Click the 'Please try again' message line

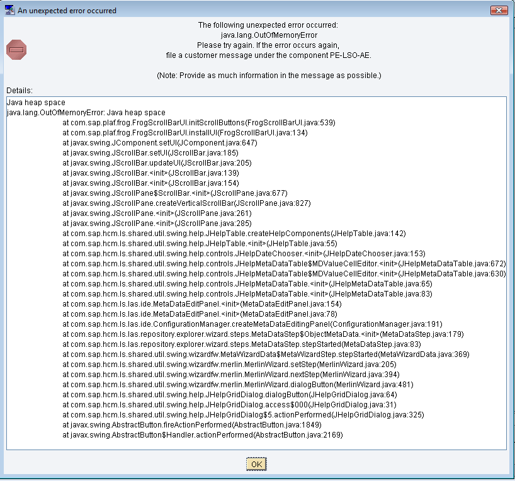[x=268, y=45]
